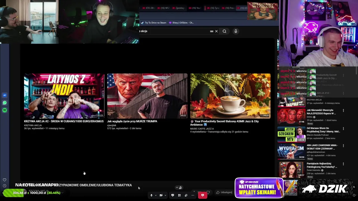Click the dislike thumbs-down icon
358x201 pixels.
pos(208,192)
